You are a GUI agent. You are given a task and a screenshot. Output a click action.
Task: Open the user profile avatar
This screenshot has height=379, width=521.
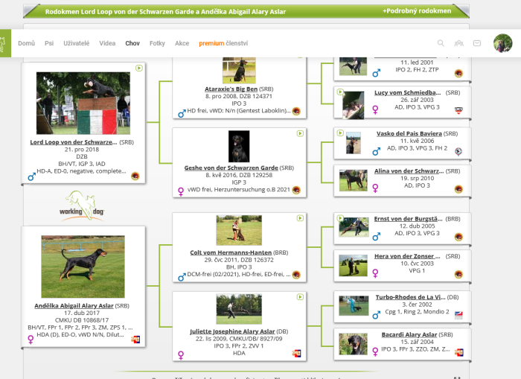[x=502, y=43]
